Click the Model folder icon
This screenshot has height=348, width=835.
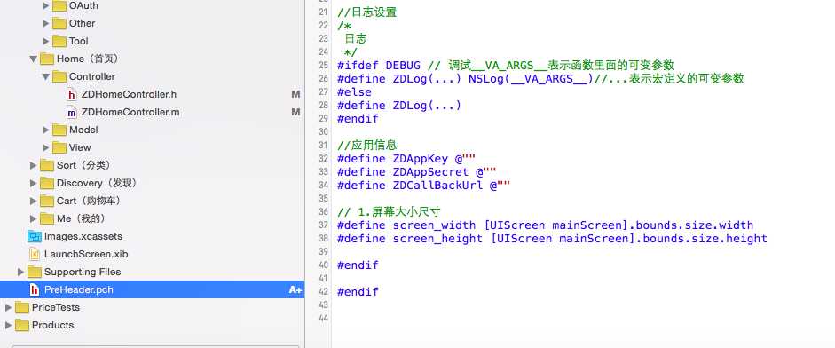[59, 130]
